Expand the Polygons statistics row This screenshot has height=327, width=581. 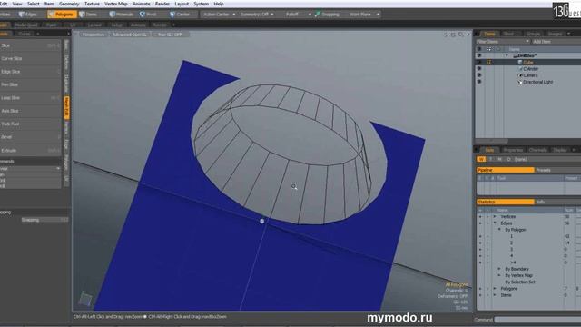tap(495, 289)
